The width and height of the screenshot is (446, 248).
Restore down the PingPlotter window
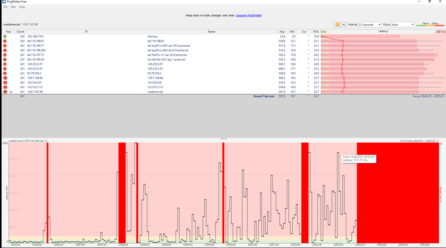click(x=429, y=2)
